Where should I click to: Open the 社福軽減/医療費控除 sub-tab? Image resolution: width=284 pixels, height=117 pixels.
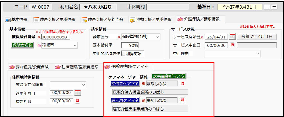pos(78,67)
